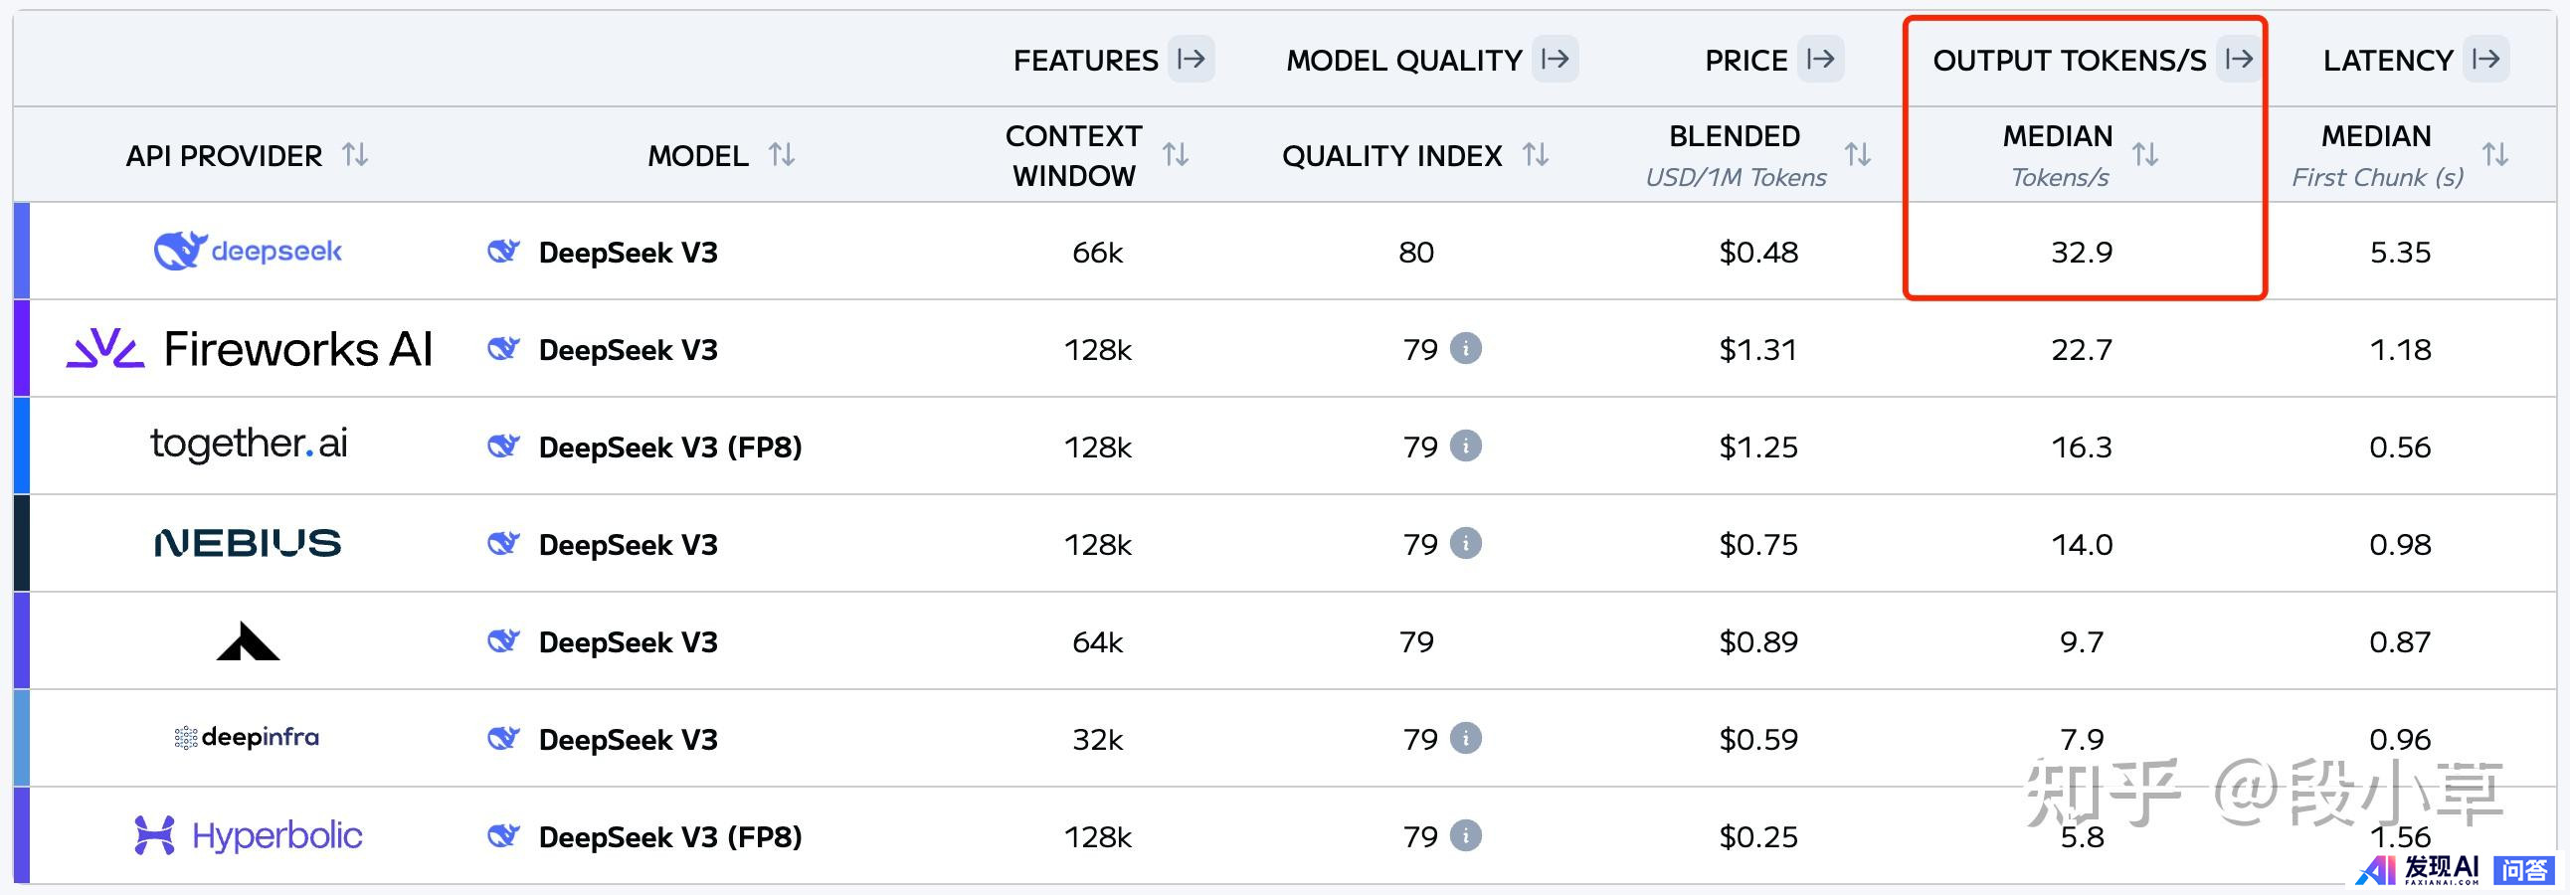Select the 1.18 latency value
Screen dimensions: 2570x895
2399,349
